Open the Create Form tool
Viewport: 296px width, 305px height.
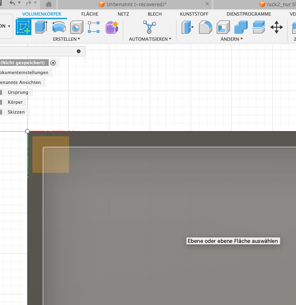[x=111, y=27]
